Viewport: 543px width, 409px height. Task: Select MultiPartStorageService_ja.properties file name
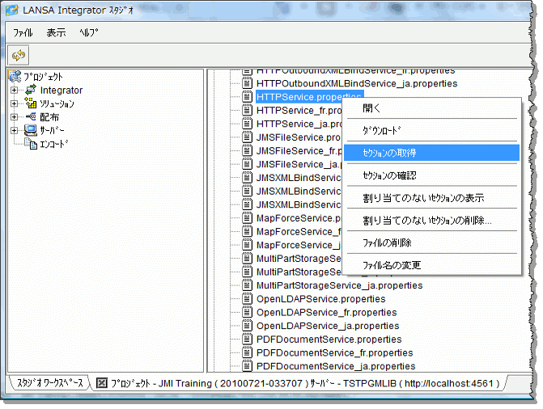point(339,285)
